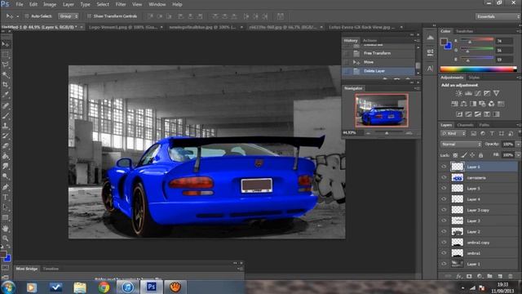The height and width of the screenshot is (294, 522).
Task: Toggle visibility of Layer 1
Action: point(444,264)
